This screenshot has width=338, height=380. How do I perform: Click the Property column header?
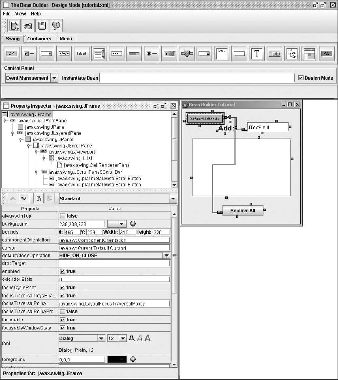point(30,208)
